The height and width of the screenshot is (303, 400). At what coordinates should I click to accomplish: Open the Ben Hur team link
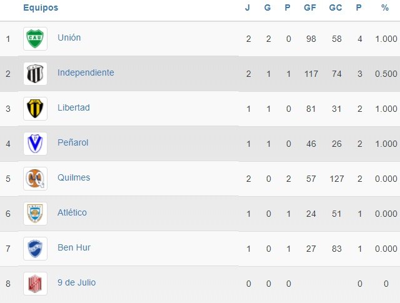74,247
